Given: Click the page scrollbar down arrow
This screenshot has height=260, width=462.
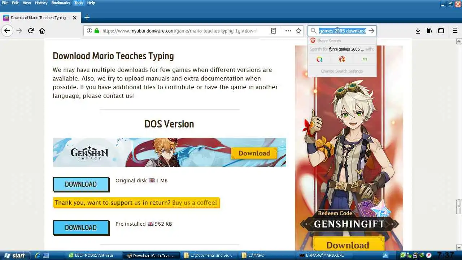Looking at the screenshot, I should (x=459, y=248).
